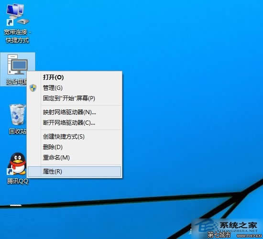Select the 腾讯QQ penguin icon
The width and height of the screenshot is (263, 239).
pyautogui.click(x=17, y=163)
